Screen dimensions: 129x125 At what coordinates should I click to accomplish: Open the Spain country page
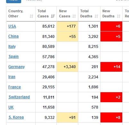(x=13, y=57)
